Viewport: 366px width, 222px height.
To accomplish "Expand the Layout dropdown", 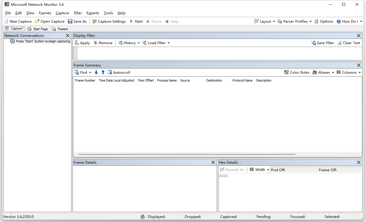I will coord(264,21).
